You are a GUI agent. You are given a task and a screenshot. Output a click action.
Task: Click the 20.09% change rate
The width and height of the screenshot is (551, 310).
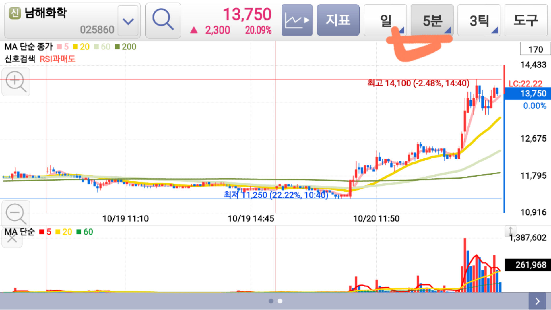click(258, 30)
